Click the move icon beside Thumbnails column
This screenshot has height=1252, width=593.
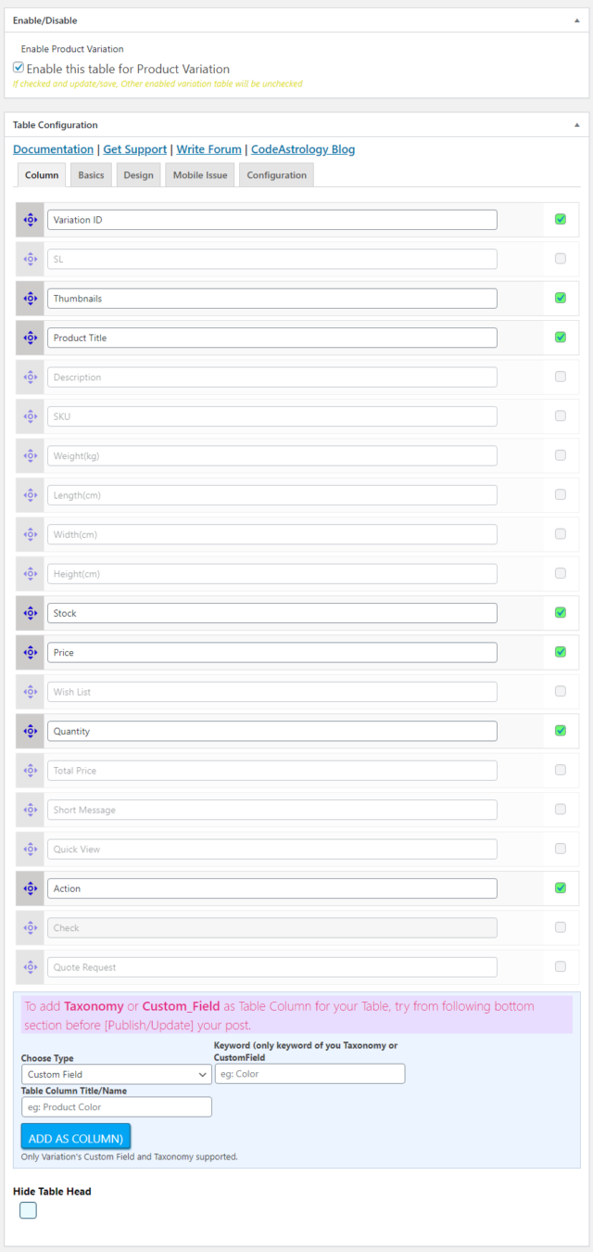coord(30,299)
